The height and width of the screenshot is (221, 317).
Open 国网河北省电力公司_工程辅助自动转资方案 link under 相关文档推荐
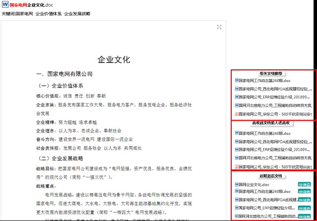[x=276, y=105]
